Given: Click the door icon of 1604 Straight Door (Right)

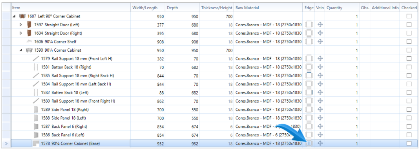Looking at the screenshot, I should 29,33.
